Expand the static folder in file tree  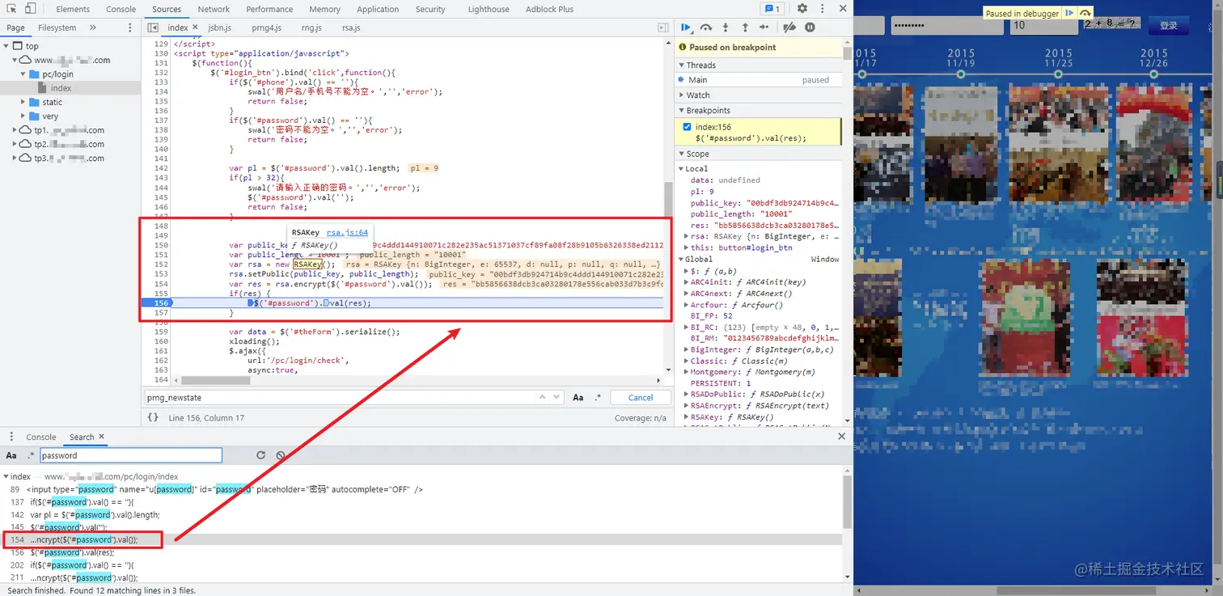[23, 103]
